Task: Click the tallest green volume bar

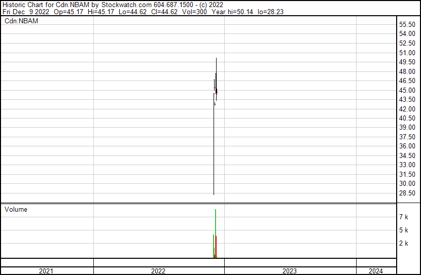Action: tap(216, 233)
